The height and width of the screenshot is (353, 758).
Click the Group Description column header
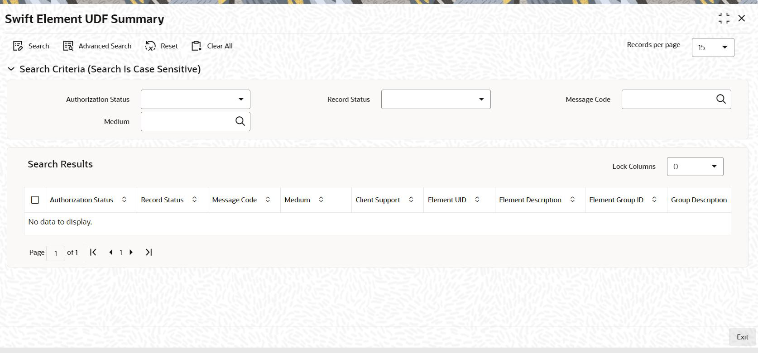[699, 200]
